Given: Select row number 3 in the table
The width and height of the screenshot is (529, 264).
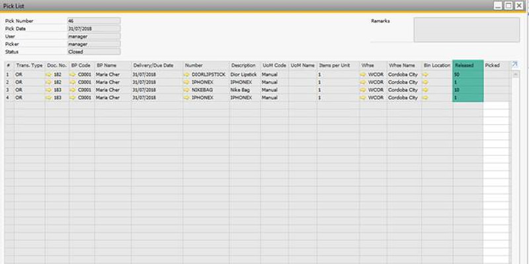Looking at the screenshot, I should [x=9, y=90].
